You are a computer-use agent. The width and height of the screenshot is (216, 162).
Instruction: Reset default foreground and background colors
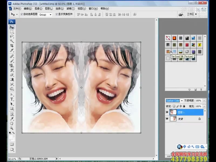pyautogui.click(x=10, y=133)
